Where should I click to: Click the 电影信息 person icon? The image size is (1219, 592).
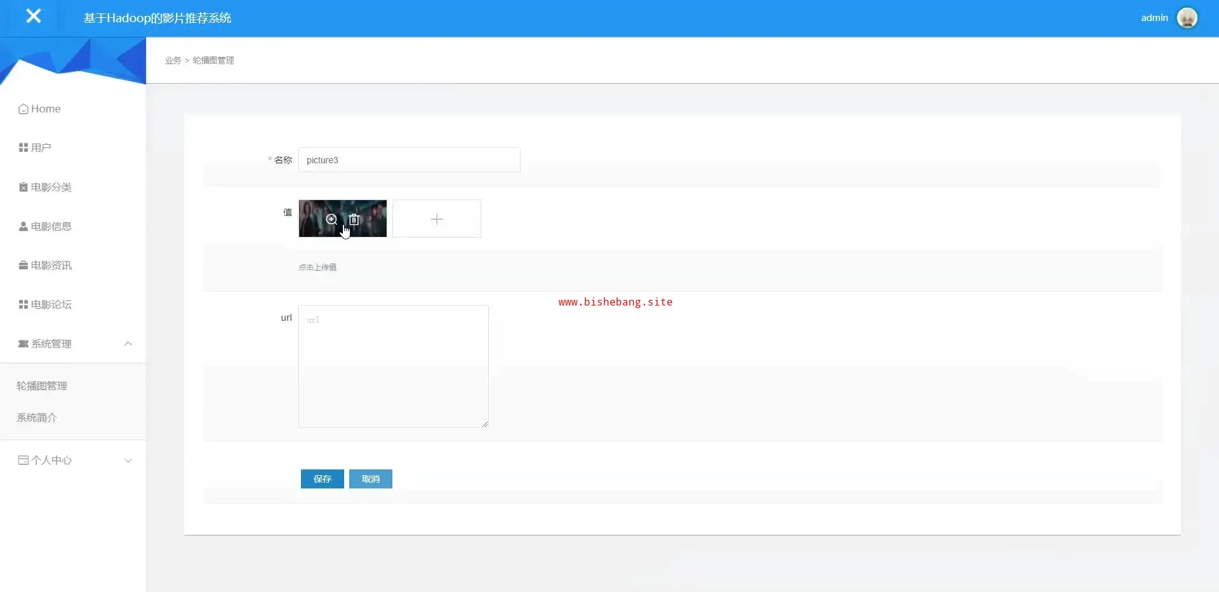(23, 226)
